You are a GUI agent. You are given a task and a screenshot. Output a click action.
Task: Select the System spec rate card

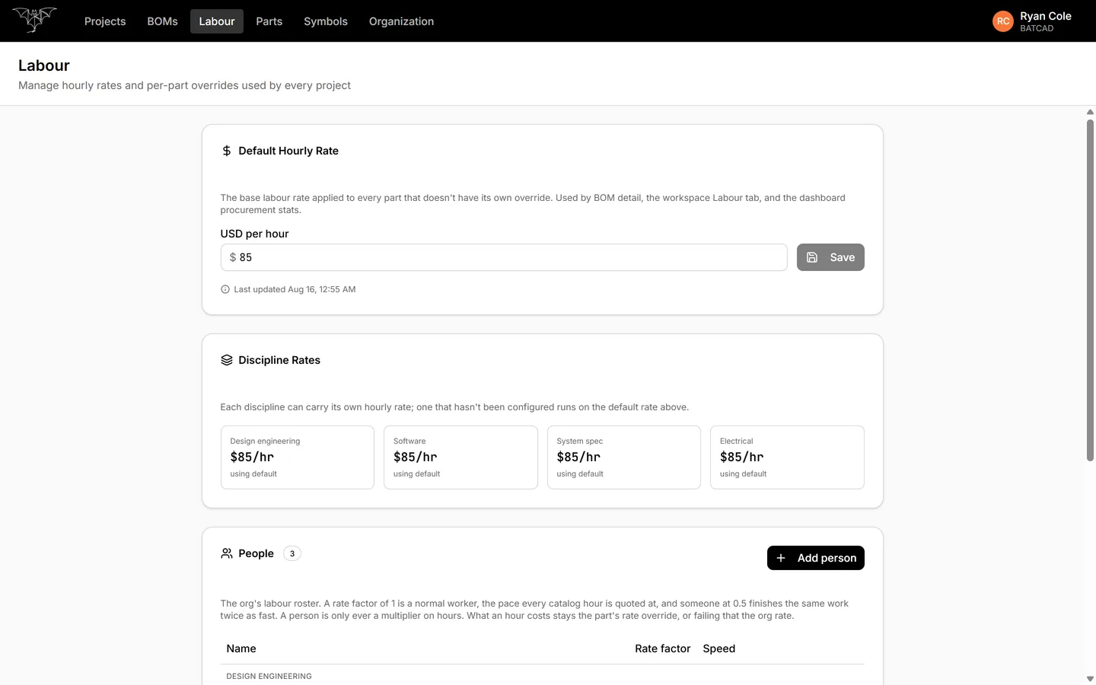(624, 457)
